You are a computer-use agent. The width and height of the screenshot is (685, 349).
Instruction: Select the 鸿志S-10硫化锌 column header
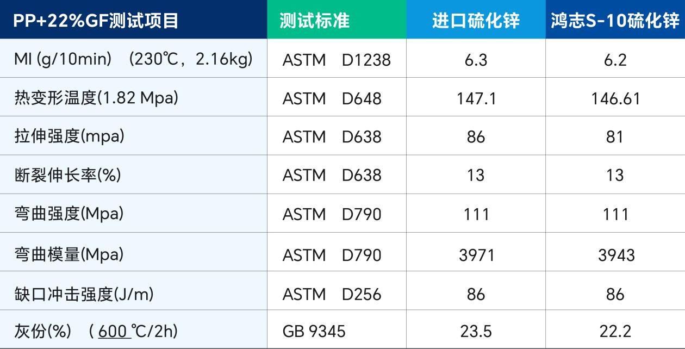(x=615, y=21)
